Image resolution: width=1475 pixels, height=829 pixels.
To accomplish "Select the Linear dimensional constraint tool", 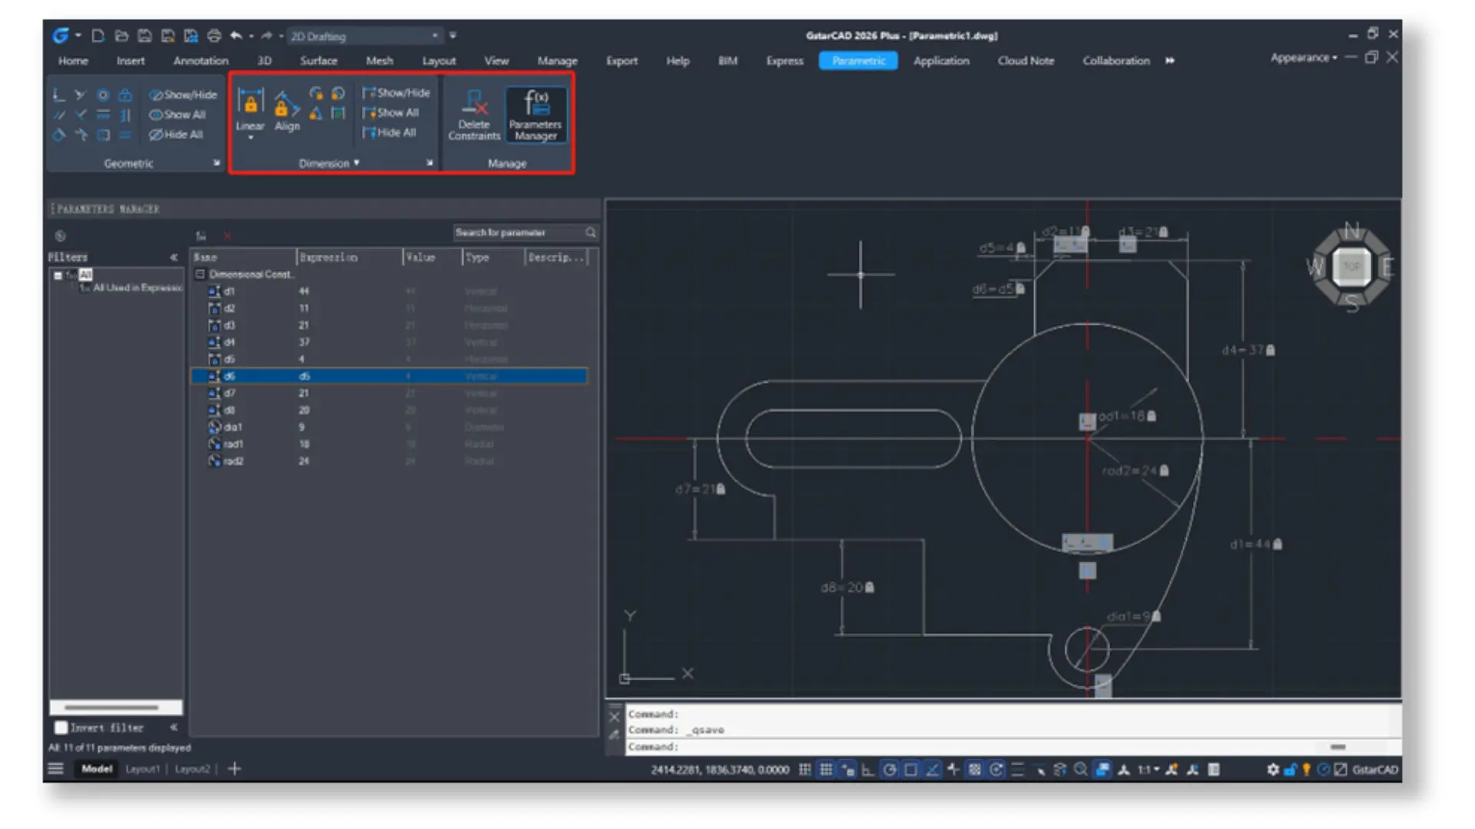I will pyautogui.click(x=250, y=109).
